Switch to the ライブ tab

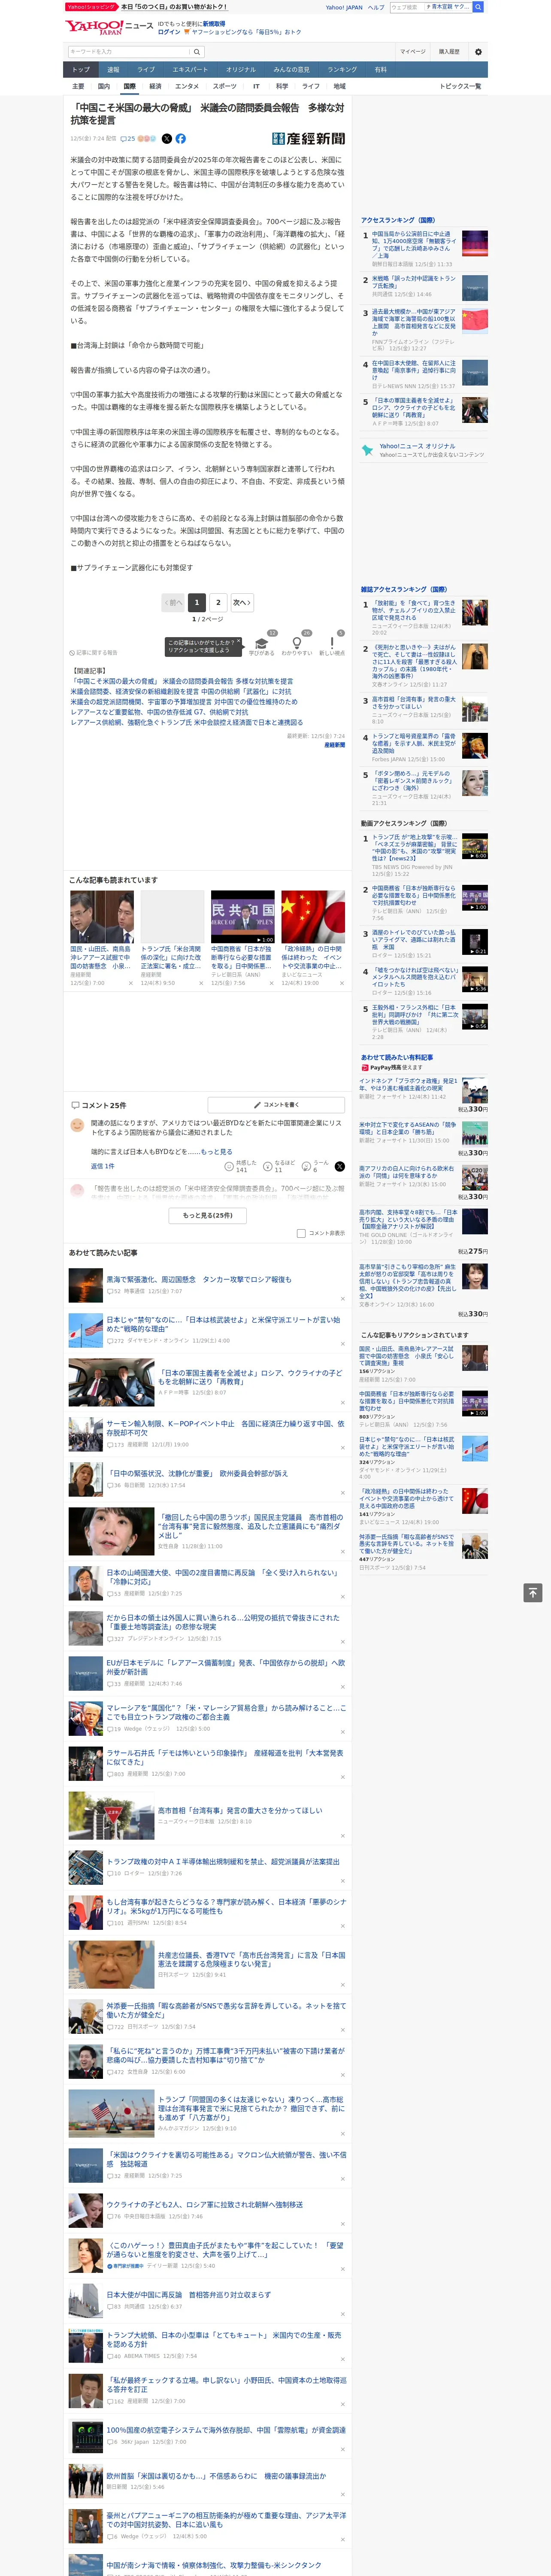point(146,70)
